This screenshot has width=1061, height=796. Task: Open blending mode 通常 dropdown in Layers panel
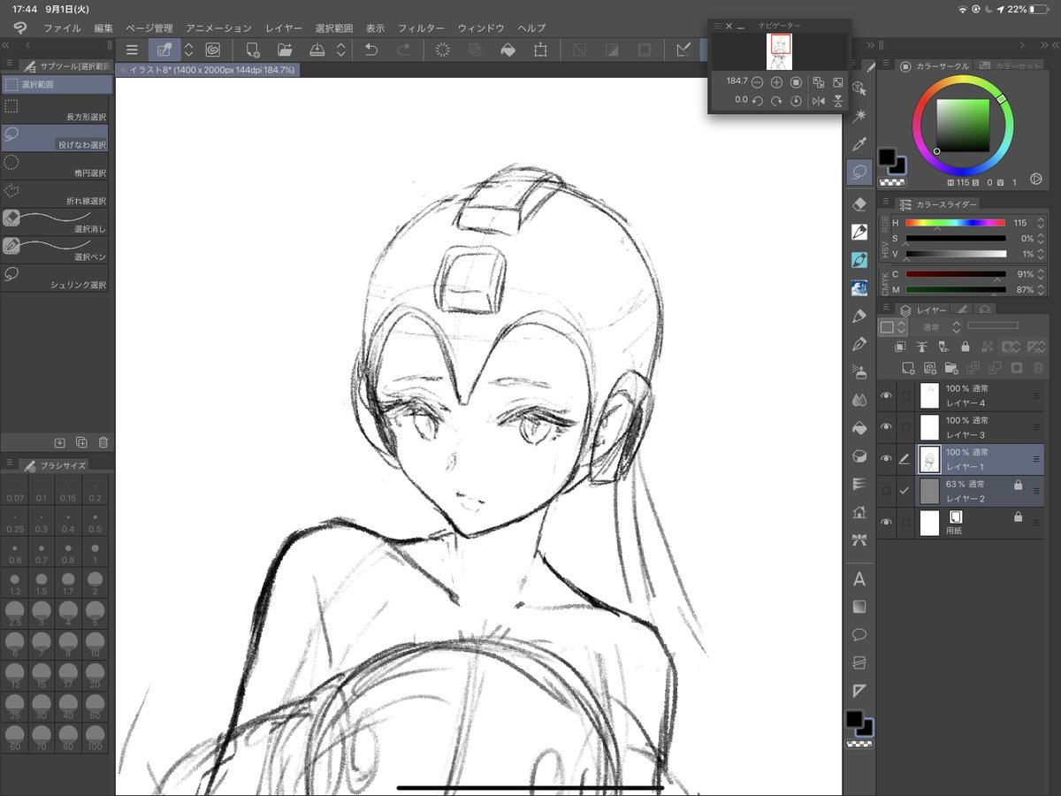tap(935, 327)
